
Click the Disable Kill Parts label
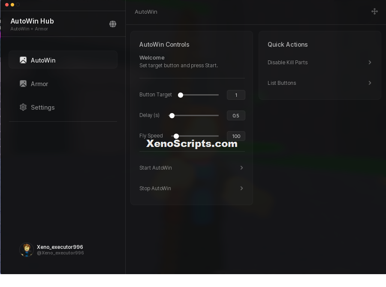pos(287,63)
